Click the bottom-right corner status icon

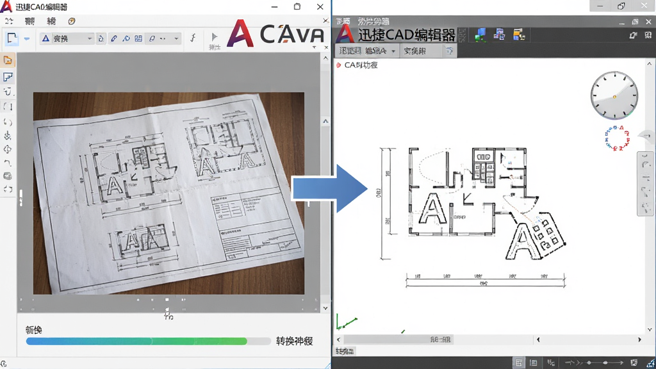[x=650, y=363]
